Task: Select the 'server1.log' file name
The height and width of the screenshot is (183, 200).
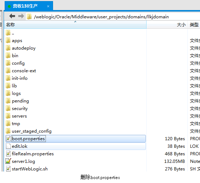Action: coord(23,161)
